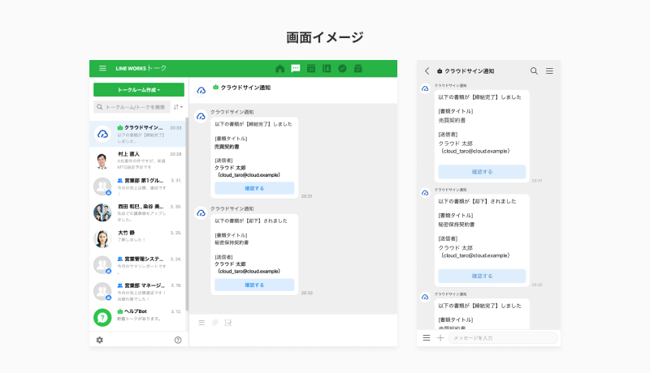Image resolution: width=650 pixels, height=373 pixels.
Task: Select the クラウドサイン通知 chat in the list
Action: click(137, 134)
